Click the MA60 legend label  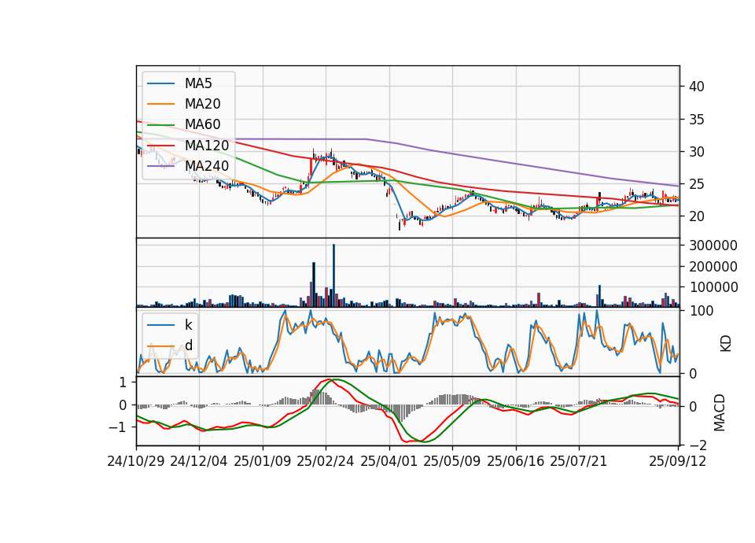pos(203,124)
